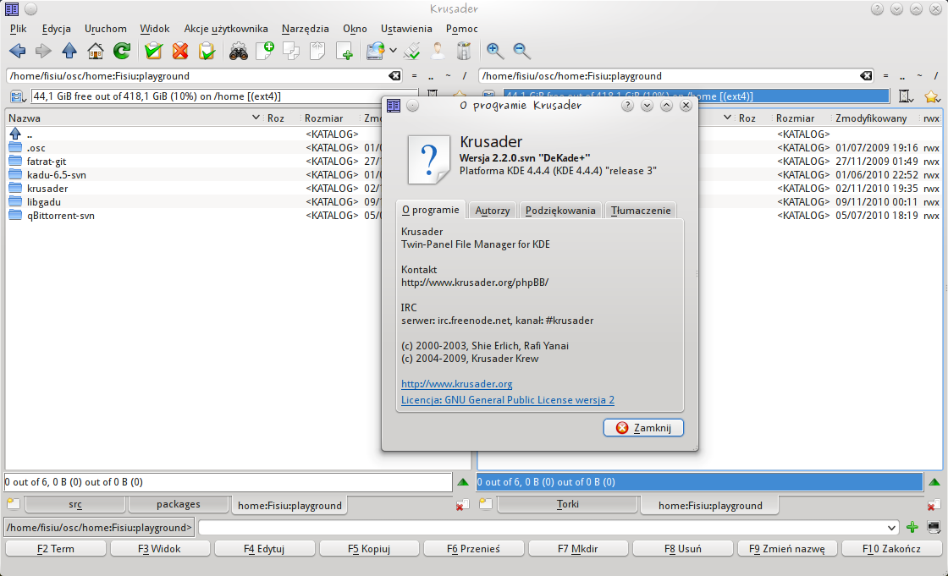The width and height of the screenshot is (948, 576).
Task: Open the media dropdown left of the free-space bar
Action: 17,96
